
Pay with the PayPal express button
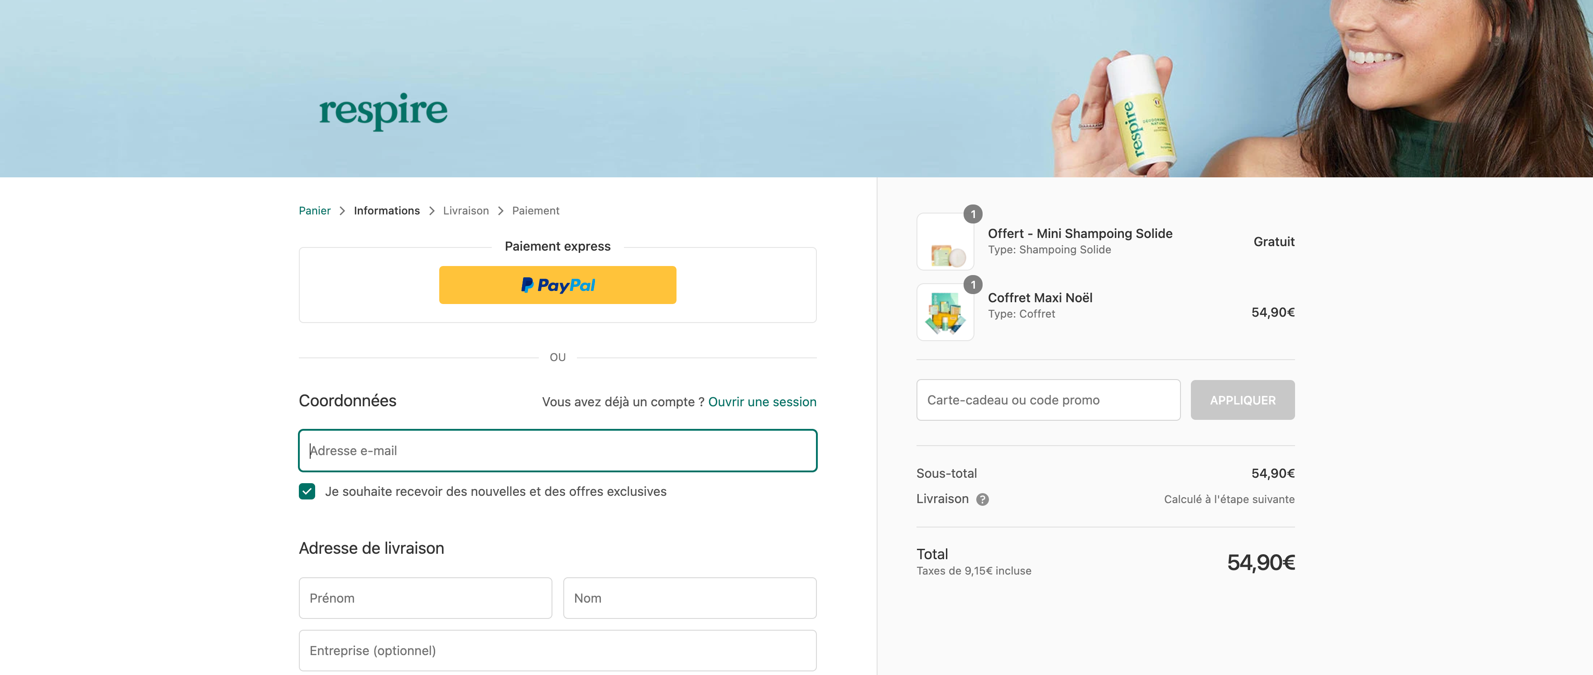coord(557,285)
